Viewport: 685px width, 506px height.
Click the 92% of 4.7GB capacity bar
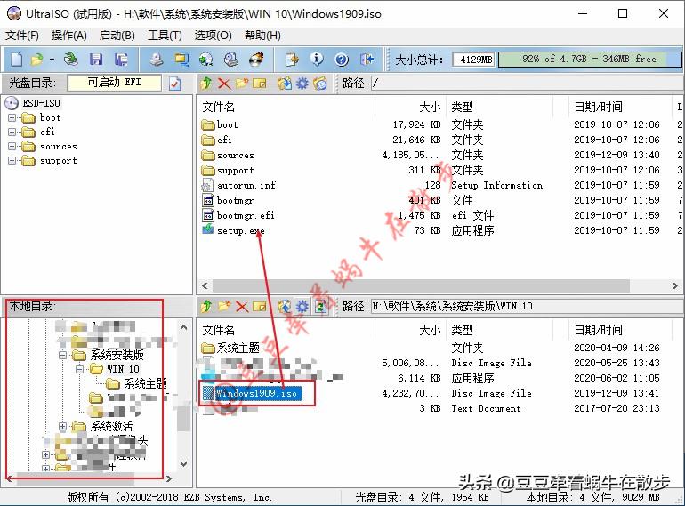coord(589,59)
